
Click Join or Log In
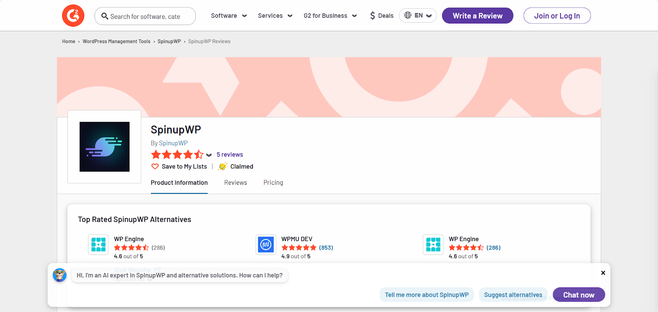click(x=557, y=16)
